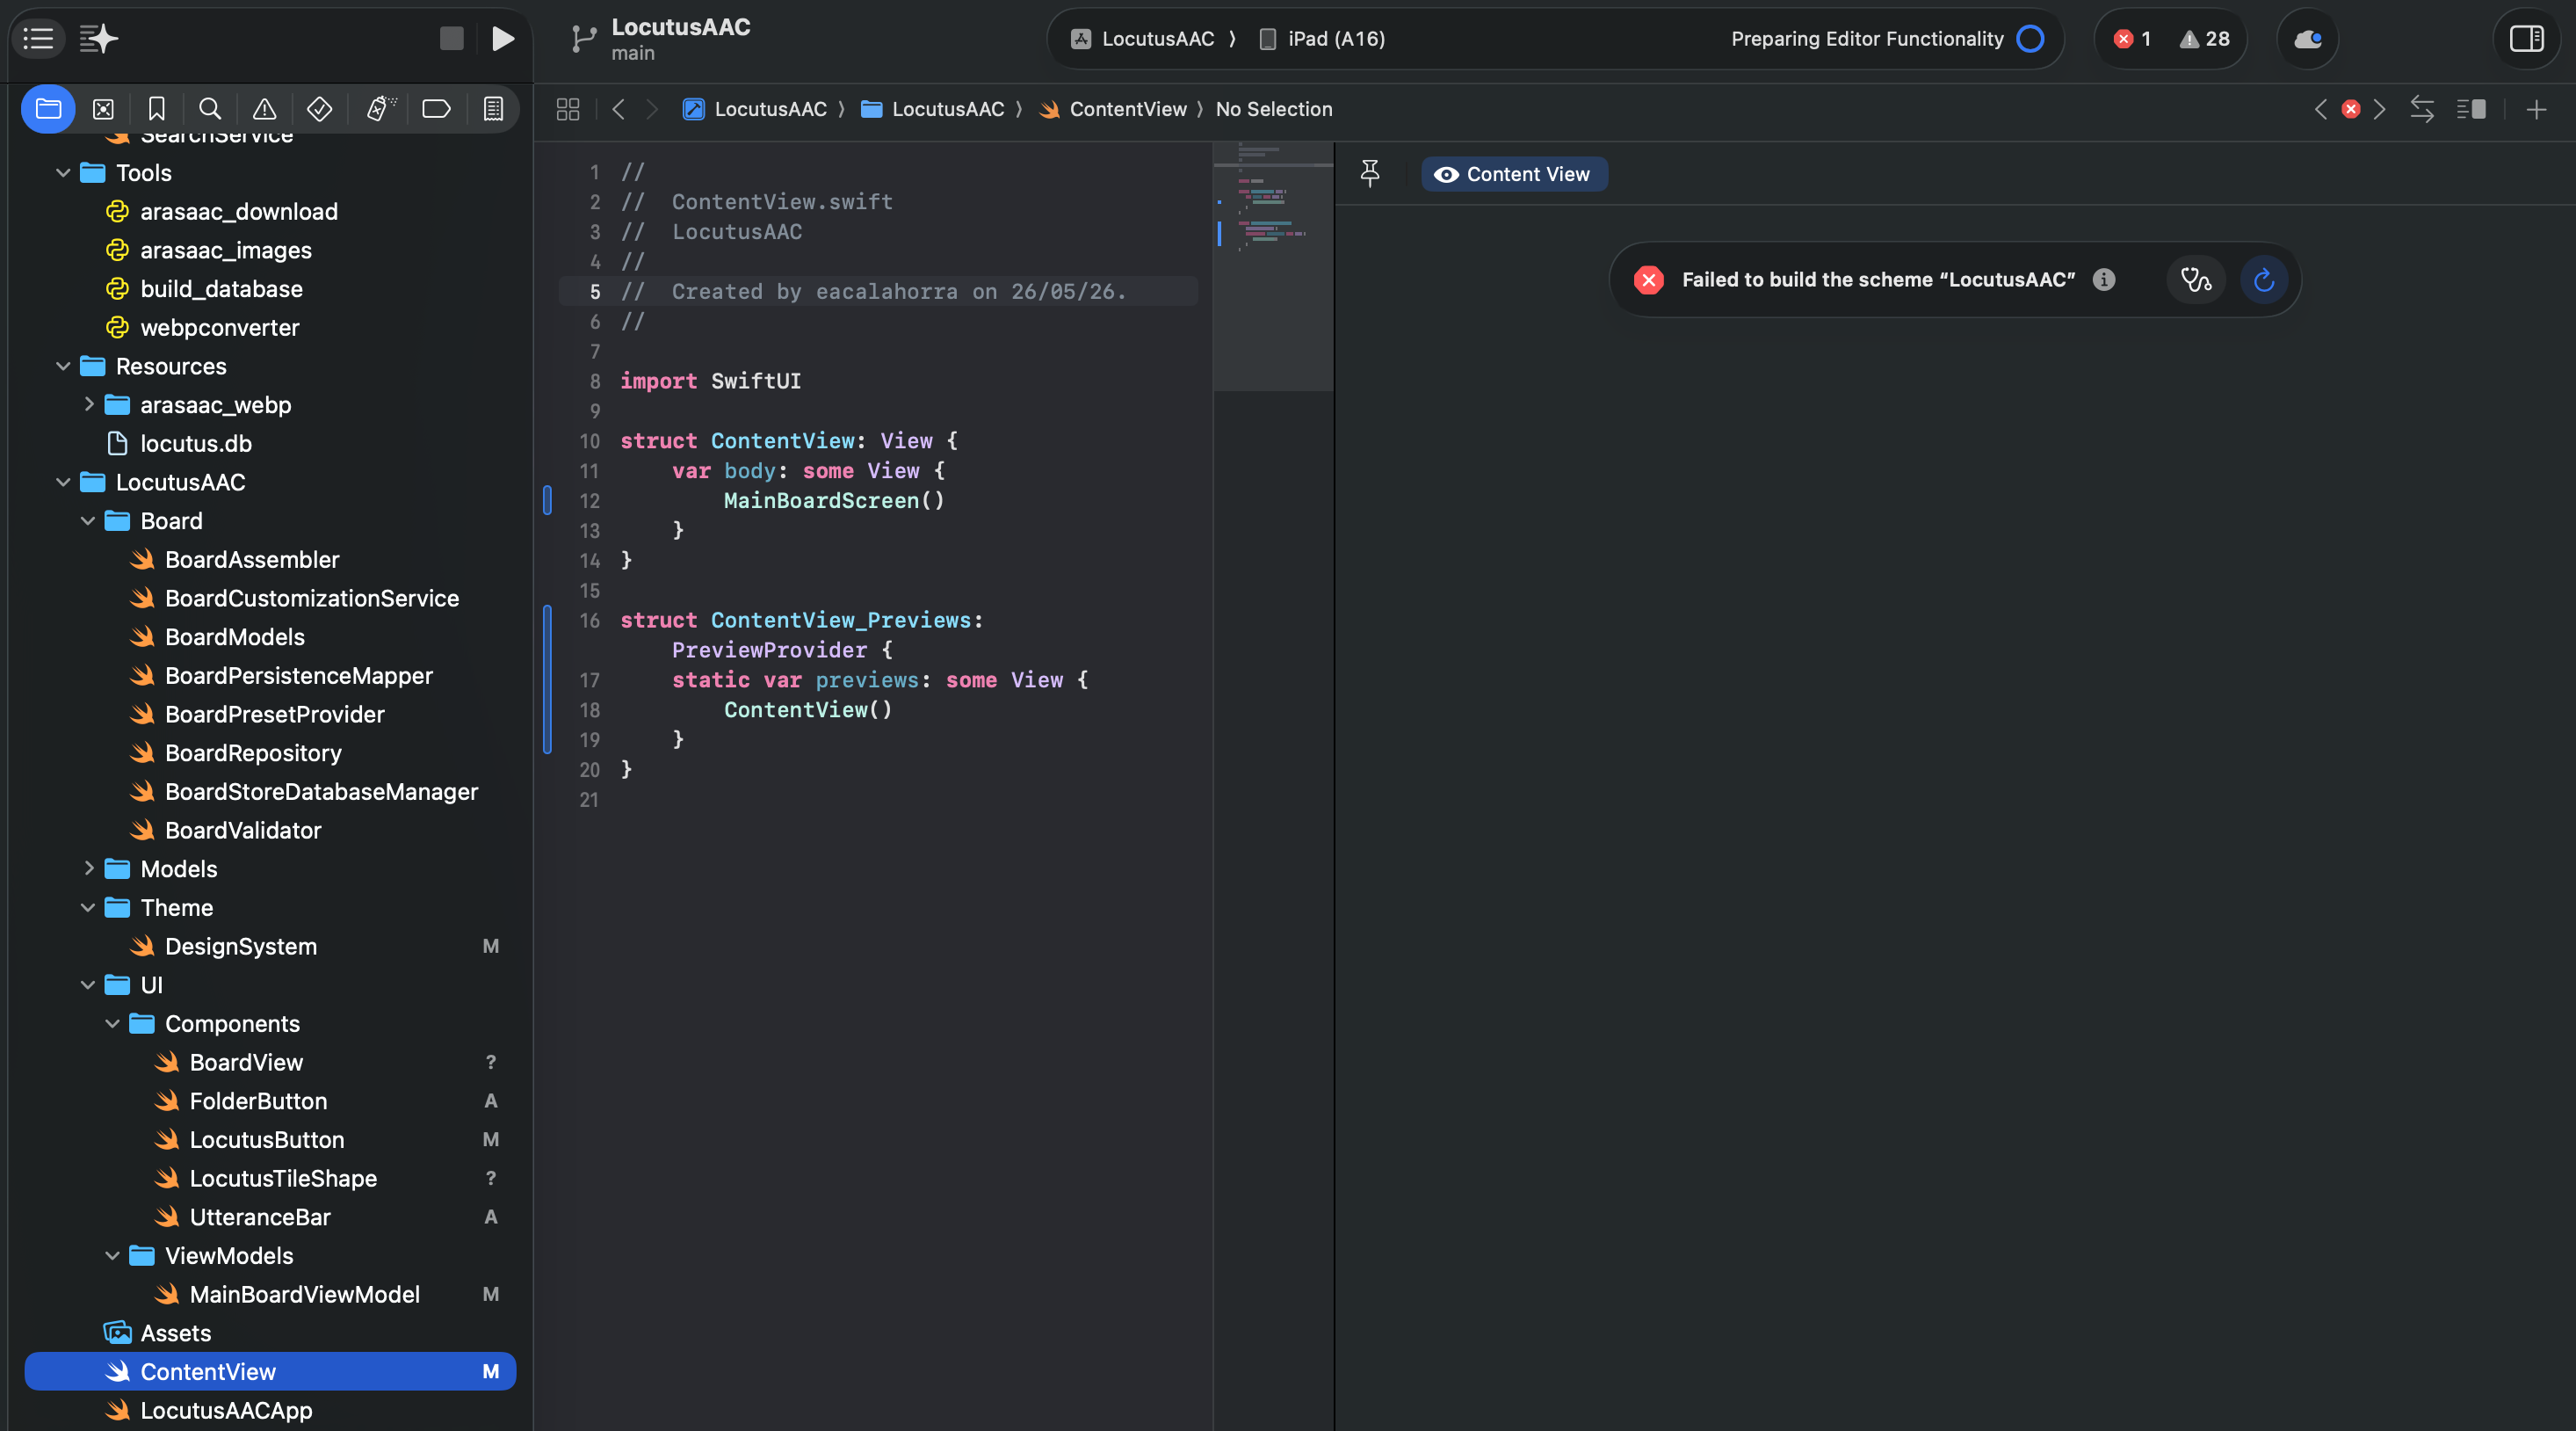Image resolution: width=2576 pixels, height=1431 pixels.
Task: Open LocutusAACApp swift file
Action: click(x=226, y=1411)
